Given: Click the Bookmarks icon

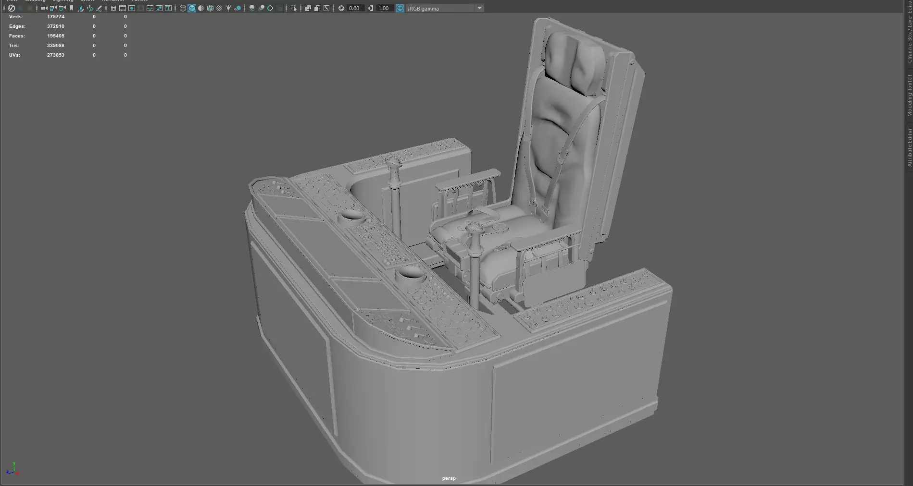Looking at the screenshot, I should pos(72,8).
